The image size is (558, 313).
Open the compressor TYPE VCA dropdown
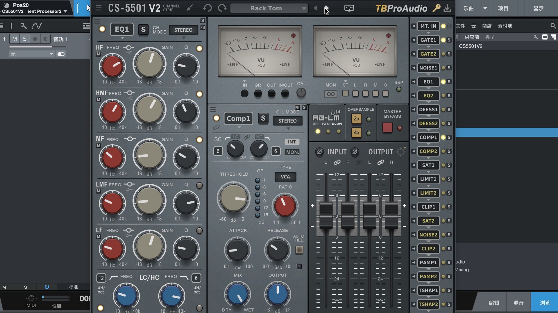pos(285,177)
